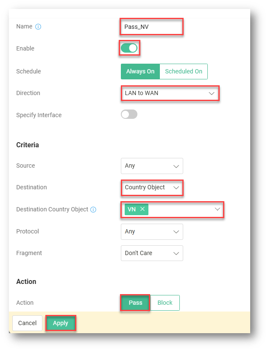Click the Name input field

[151, 27]
